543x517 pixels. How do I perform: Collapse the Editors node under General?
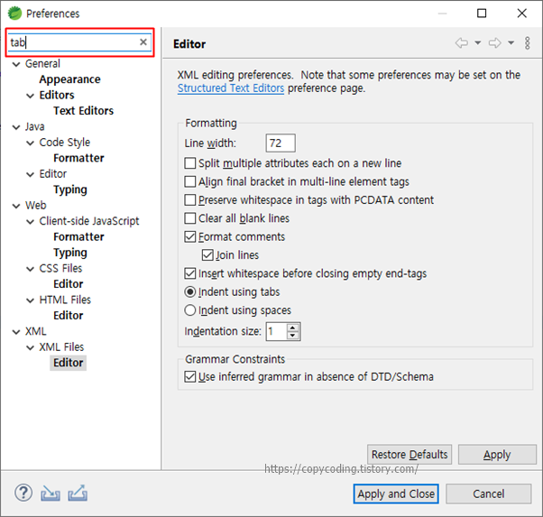click(31, 96)
